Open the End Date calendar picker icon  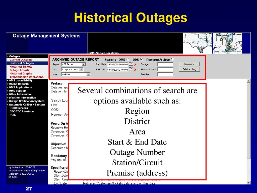click(x=131, y=69)
